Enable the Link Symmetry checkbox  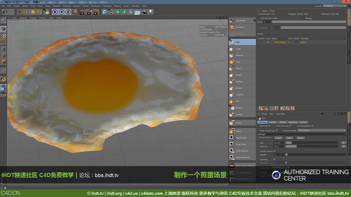pos(312,126)
